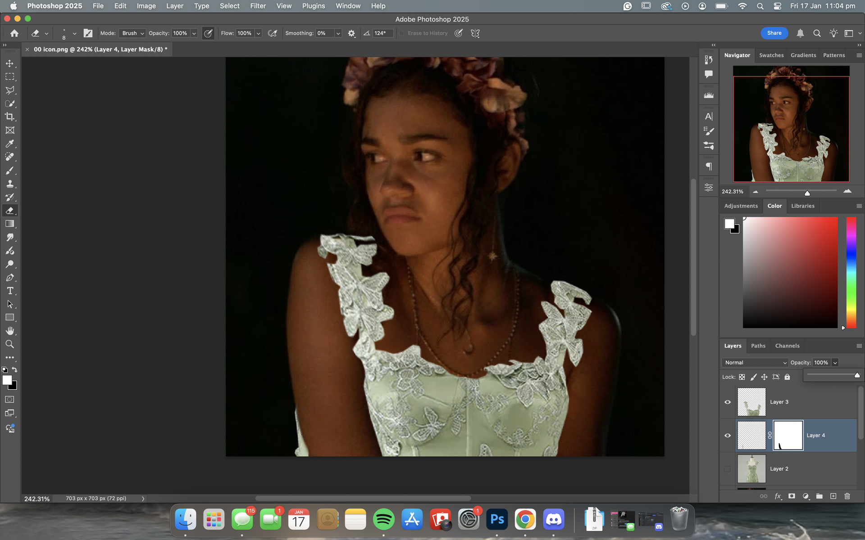Select the Horizontal Type tool
This screenshot has height=540, width=865.
pyautogui.click(x=9, y=291)
